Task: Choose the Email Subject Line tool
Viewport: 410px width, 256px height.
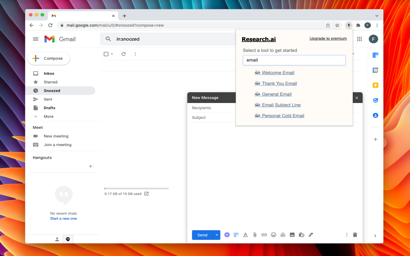Action: click(278, 105)
